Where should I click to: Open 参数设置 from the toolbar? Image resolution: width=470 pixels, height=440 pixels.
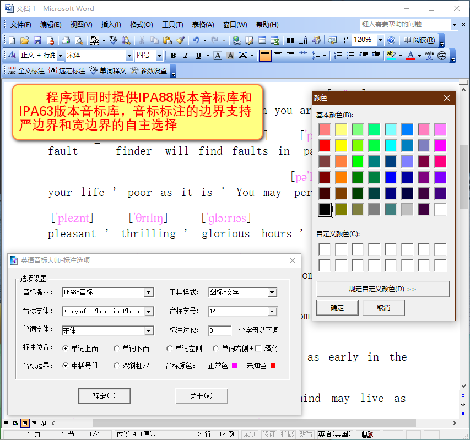click(149, 70)
